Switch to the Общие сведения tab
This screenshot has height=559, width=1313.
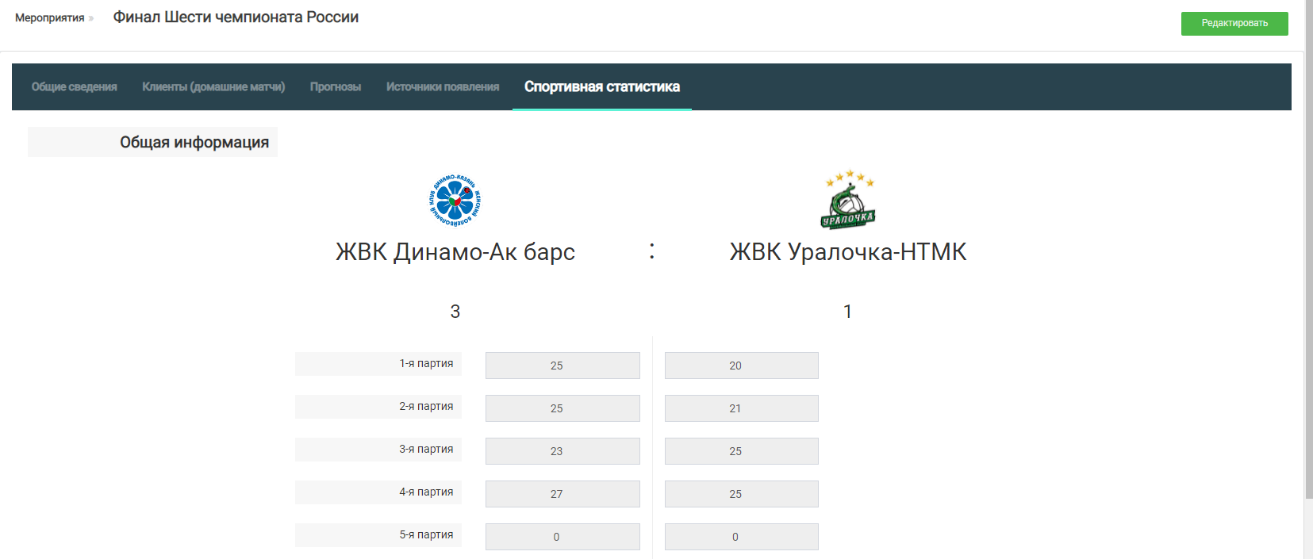[75, 86]
